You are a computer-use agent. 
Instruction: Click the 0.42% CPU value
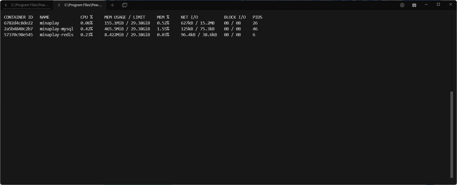point(87,29)
